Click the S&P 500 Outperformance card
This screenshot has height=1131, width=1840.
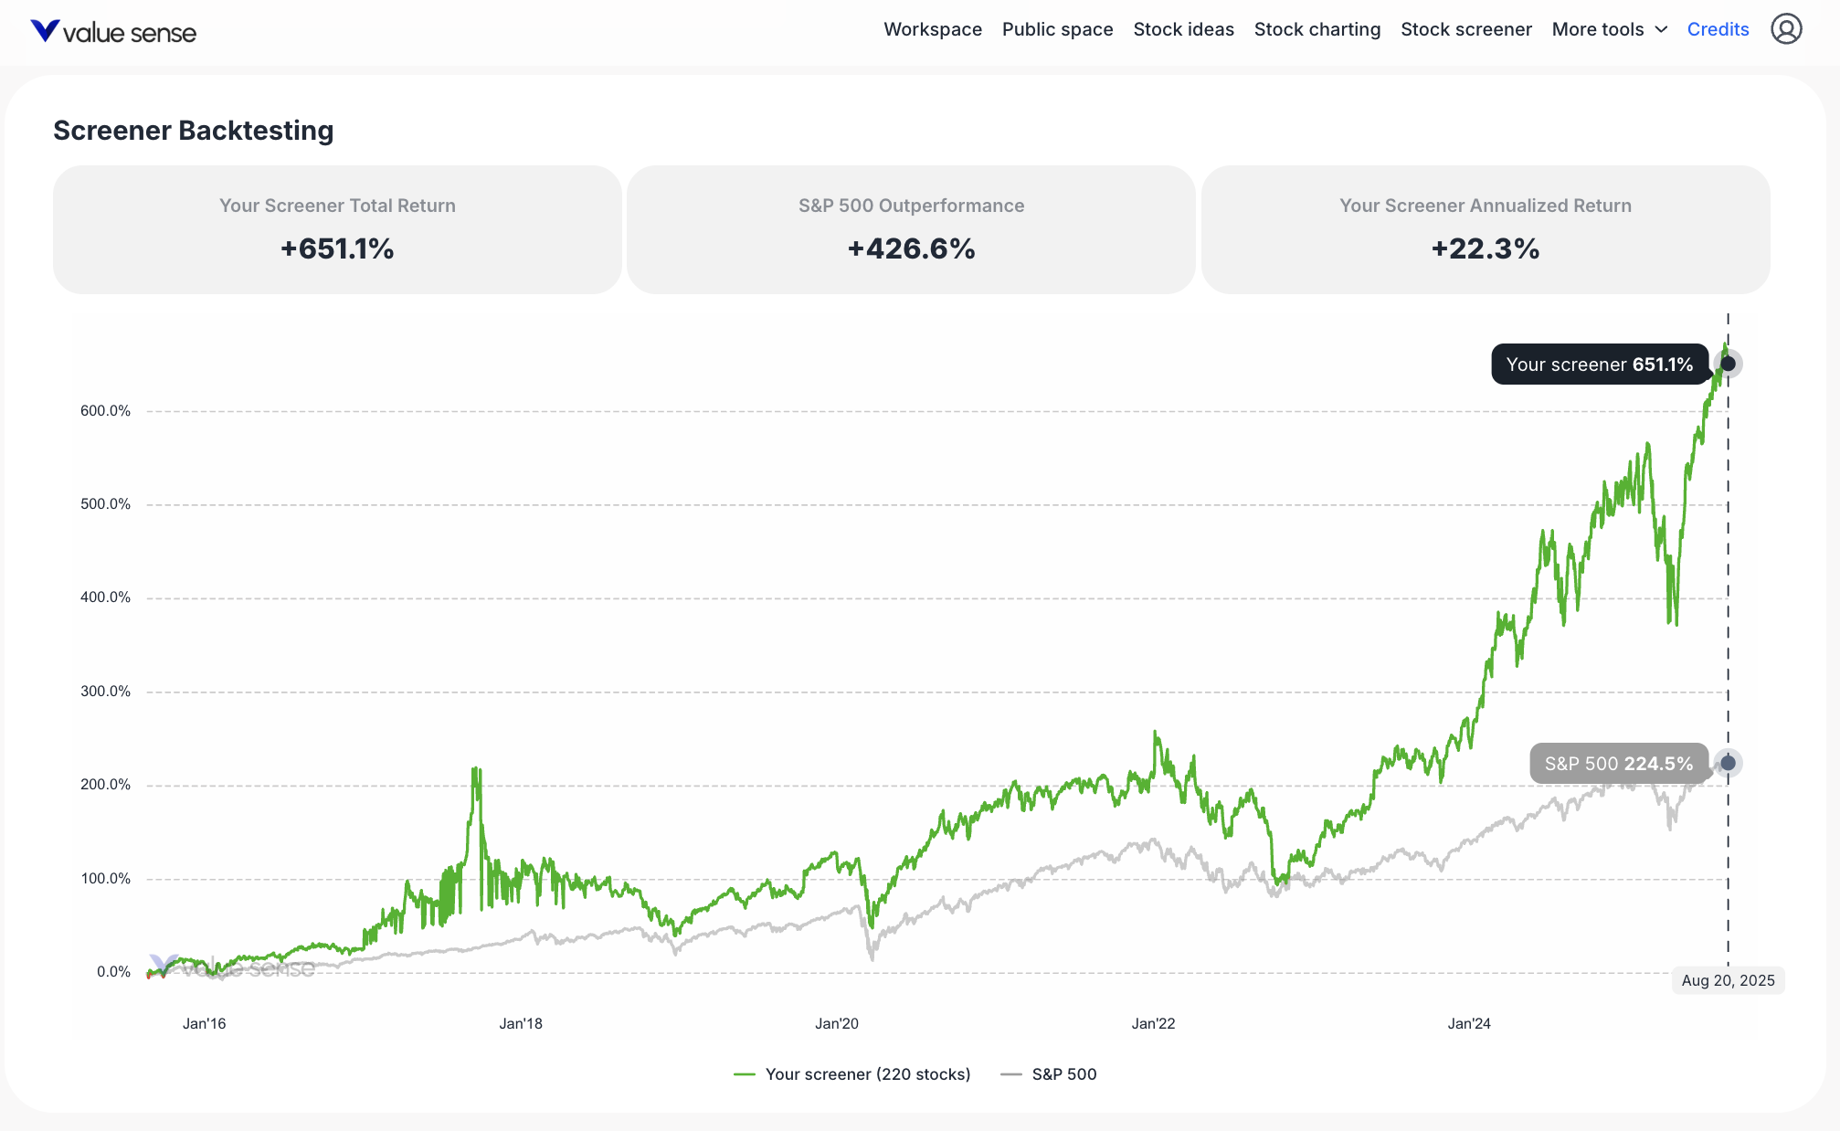[x=911, y=229]
